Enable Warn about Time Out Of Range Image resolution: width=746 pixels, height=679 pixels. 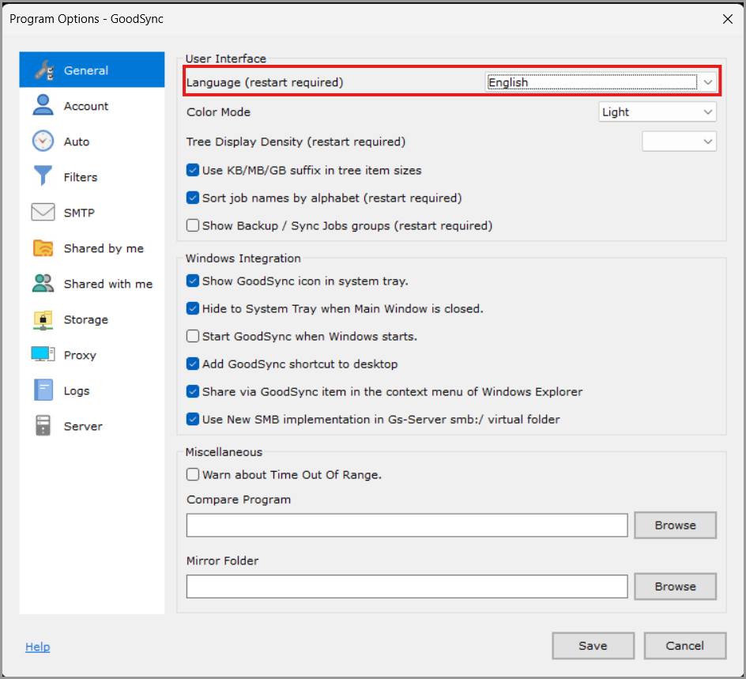pyautogui.click(x=193, y=474)
